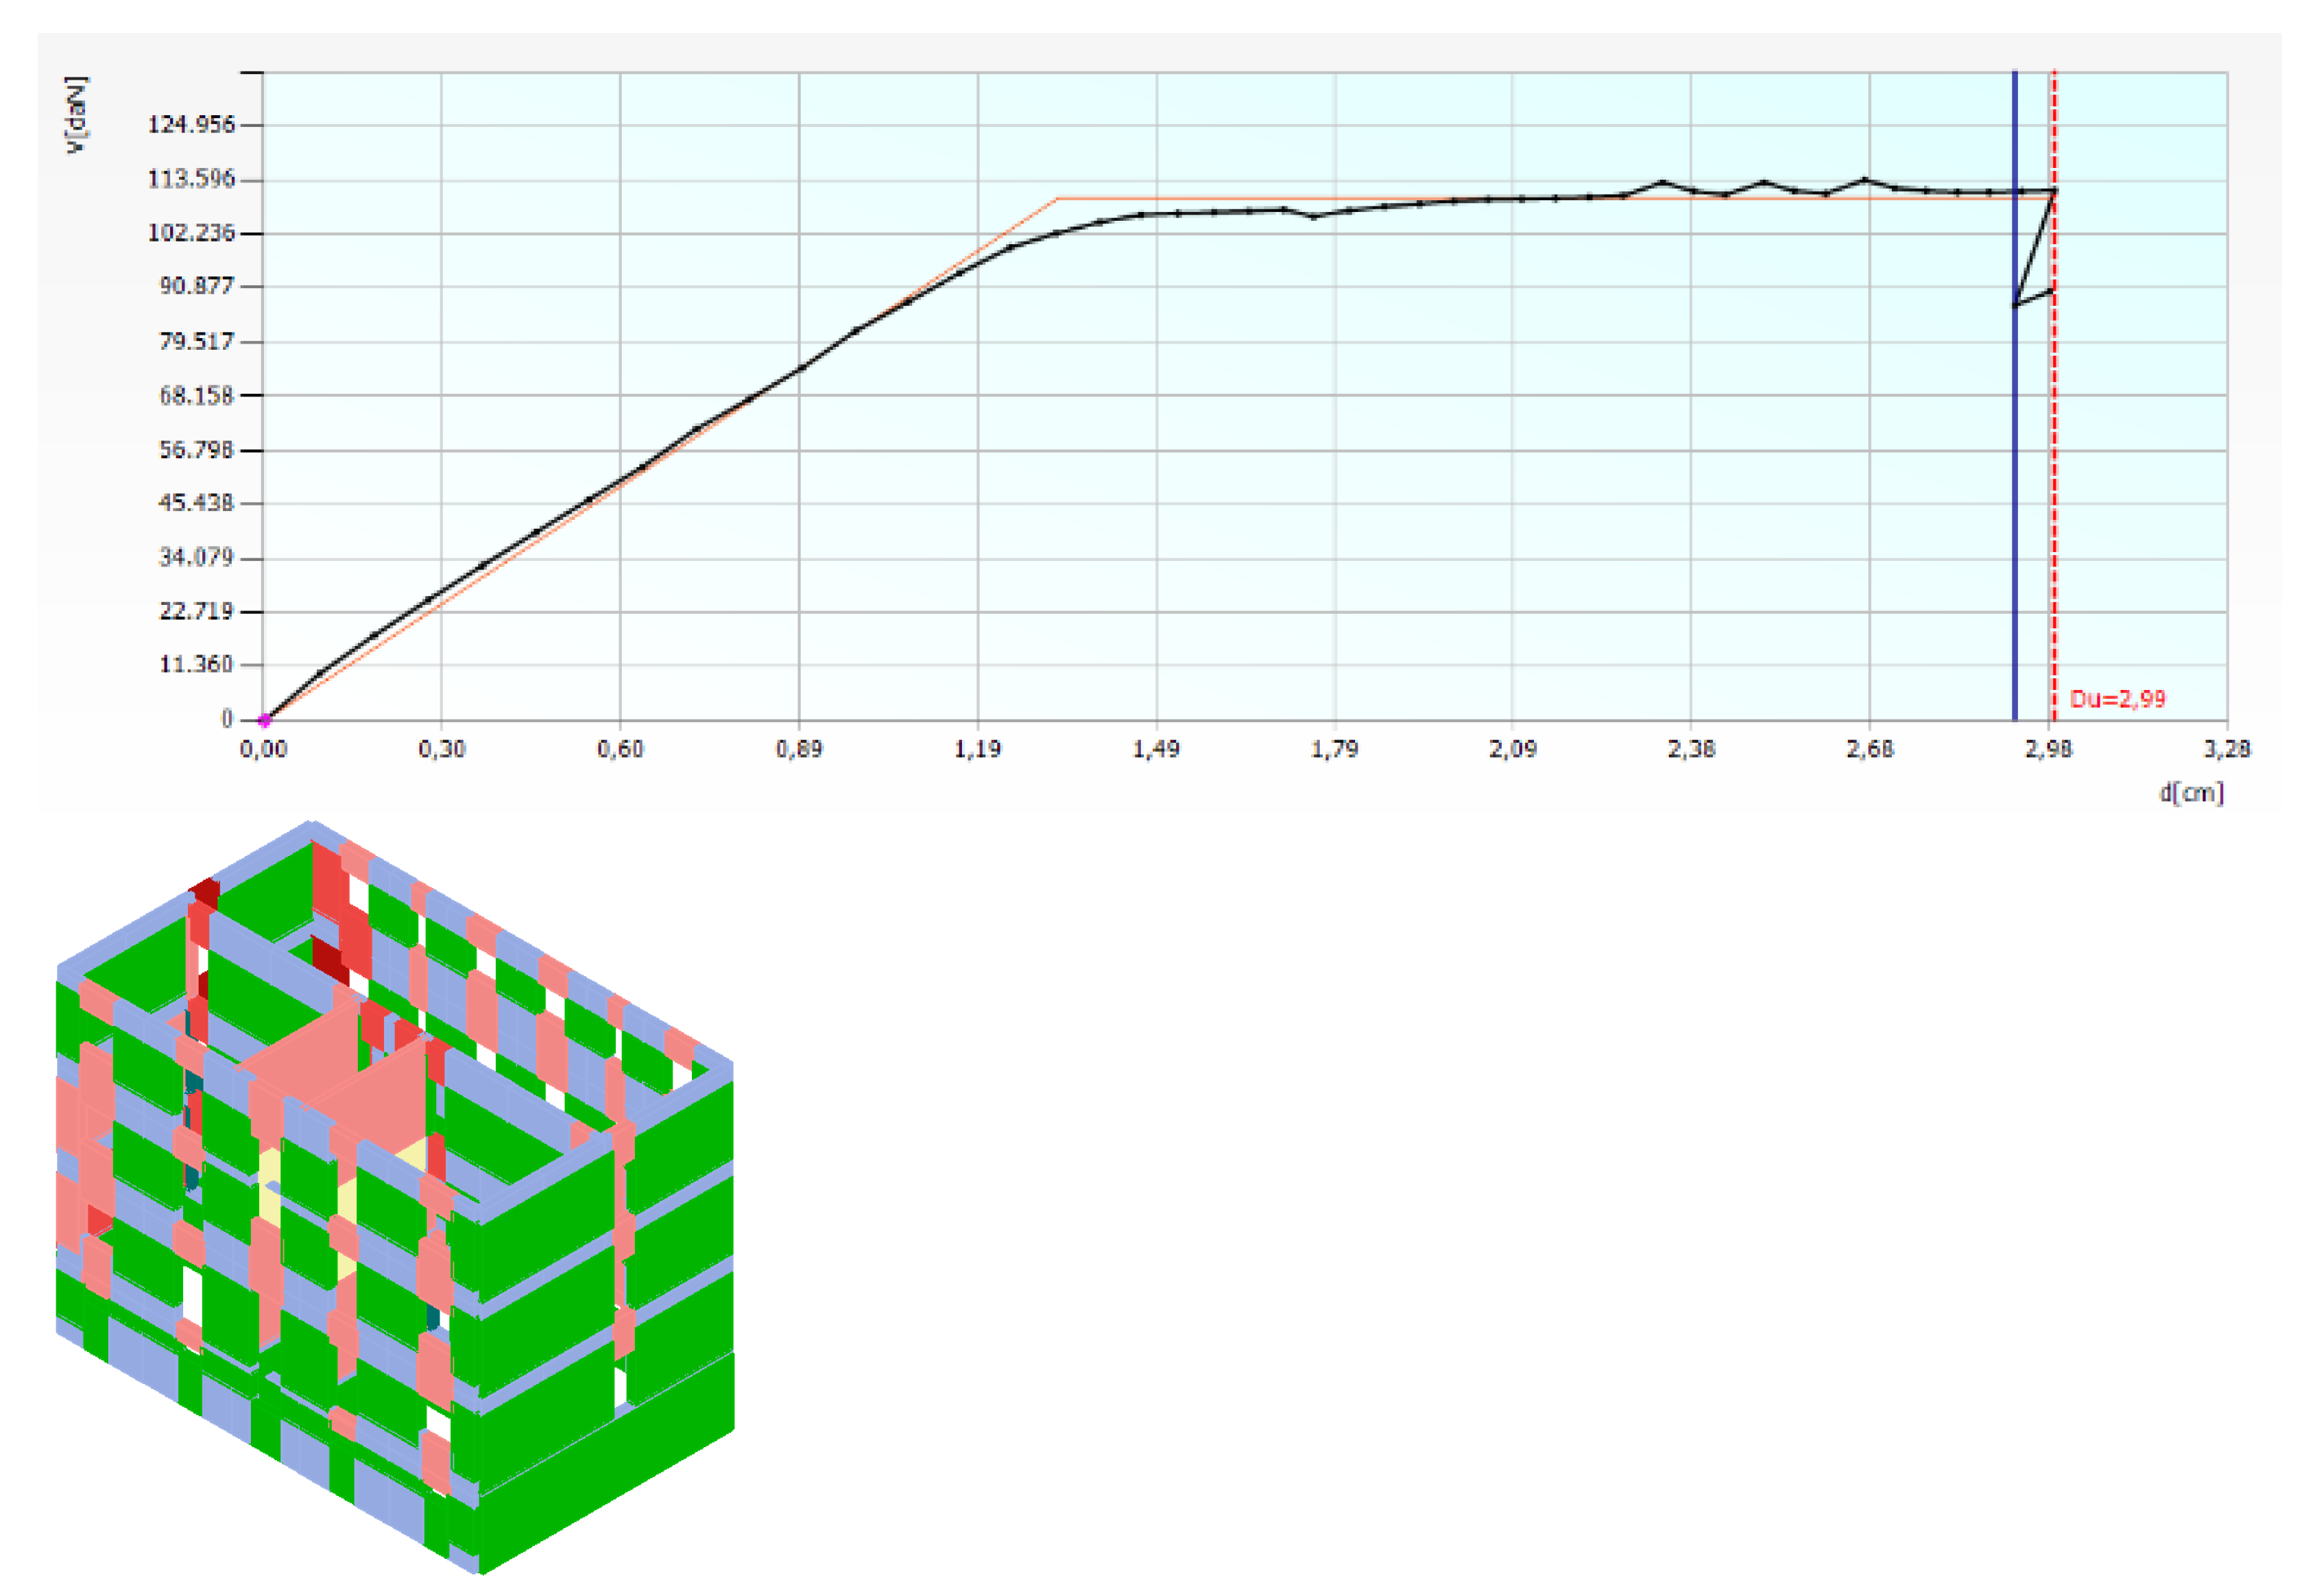Select the blue vertical marker line
2304x1596 pixels.
tap(2014, 500)
